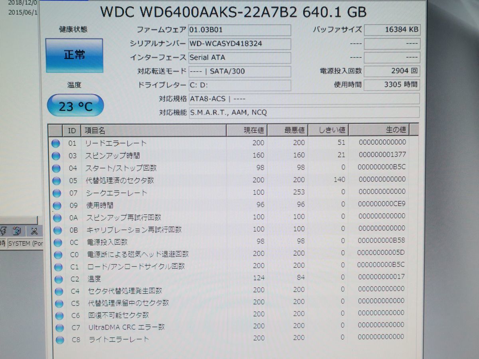Viewport: 479px width, 359px height.
Task: Click status orb for ID 07 シークエラーレート
Action: tap(57, 193)
